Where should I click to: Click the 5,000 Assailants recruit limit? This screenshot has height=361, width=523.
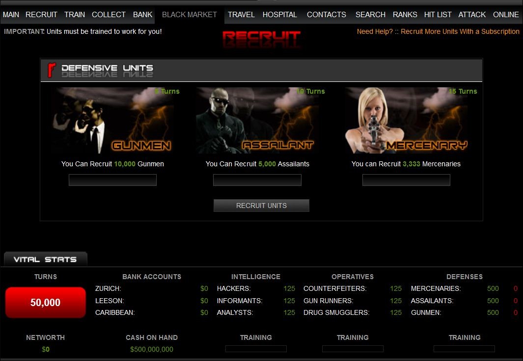(267, 164)
